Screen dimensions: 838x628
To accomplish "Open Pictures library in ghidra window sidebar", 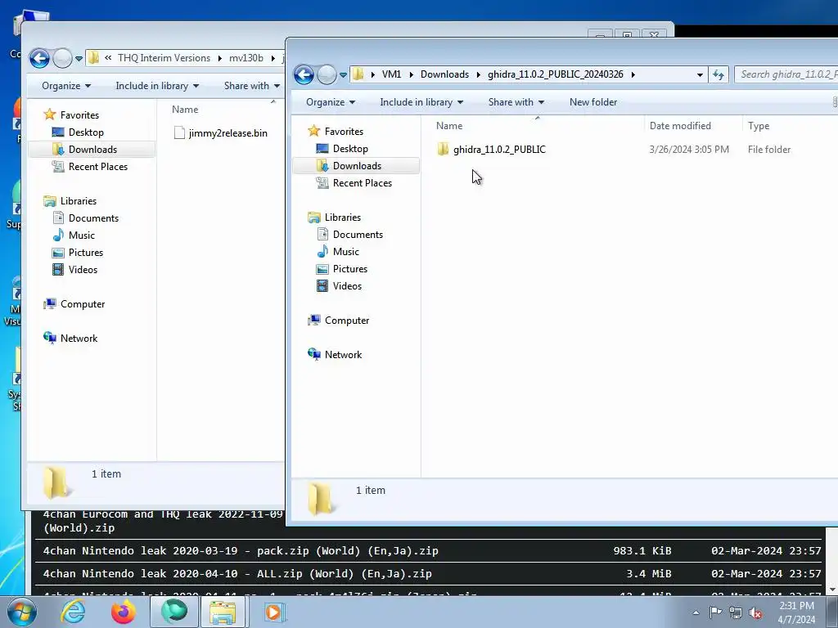I will click(350, 268).
